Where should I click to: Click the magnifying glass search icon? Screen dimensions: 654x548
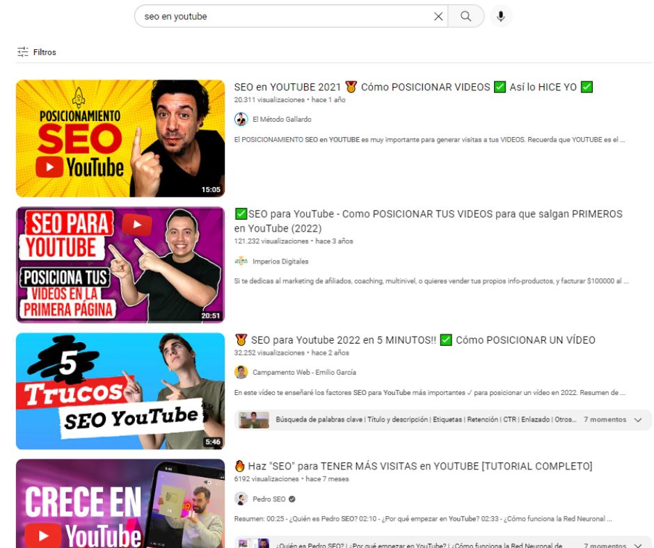tap(466, 16)
